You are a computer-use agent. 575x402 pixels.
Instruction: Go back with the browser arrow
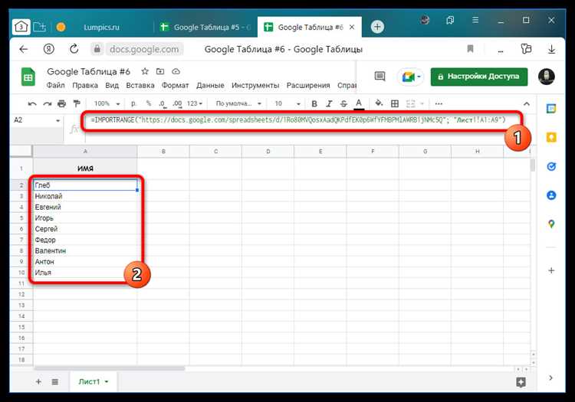(24, 49)
